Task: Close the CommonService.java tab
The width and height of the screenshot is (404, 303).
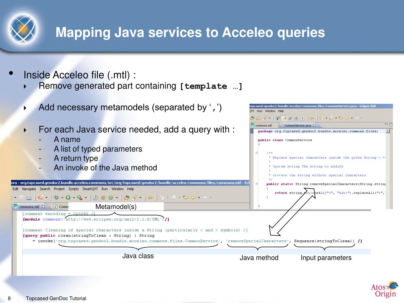Action: 314,125
